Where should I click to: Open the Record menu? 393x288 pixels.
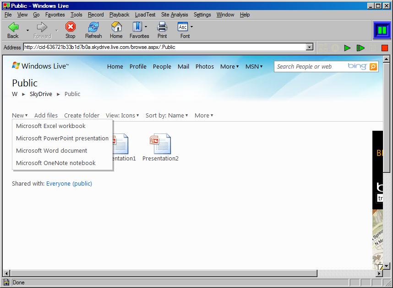96,15
